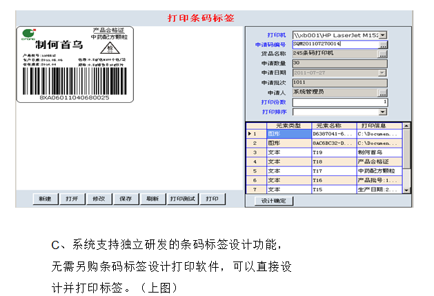Open the 打印机 printer dropdown

383,35
